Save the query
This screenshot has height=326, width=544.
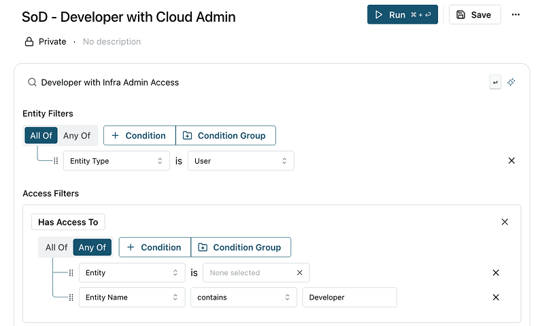click(475, 15)
